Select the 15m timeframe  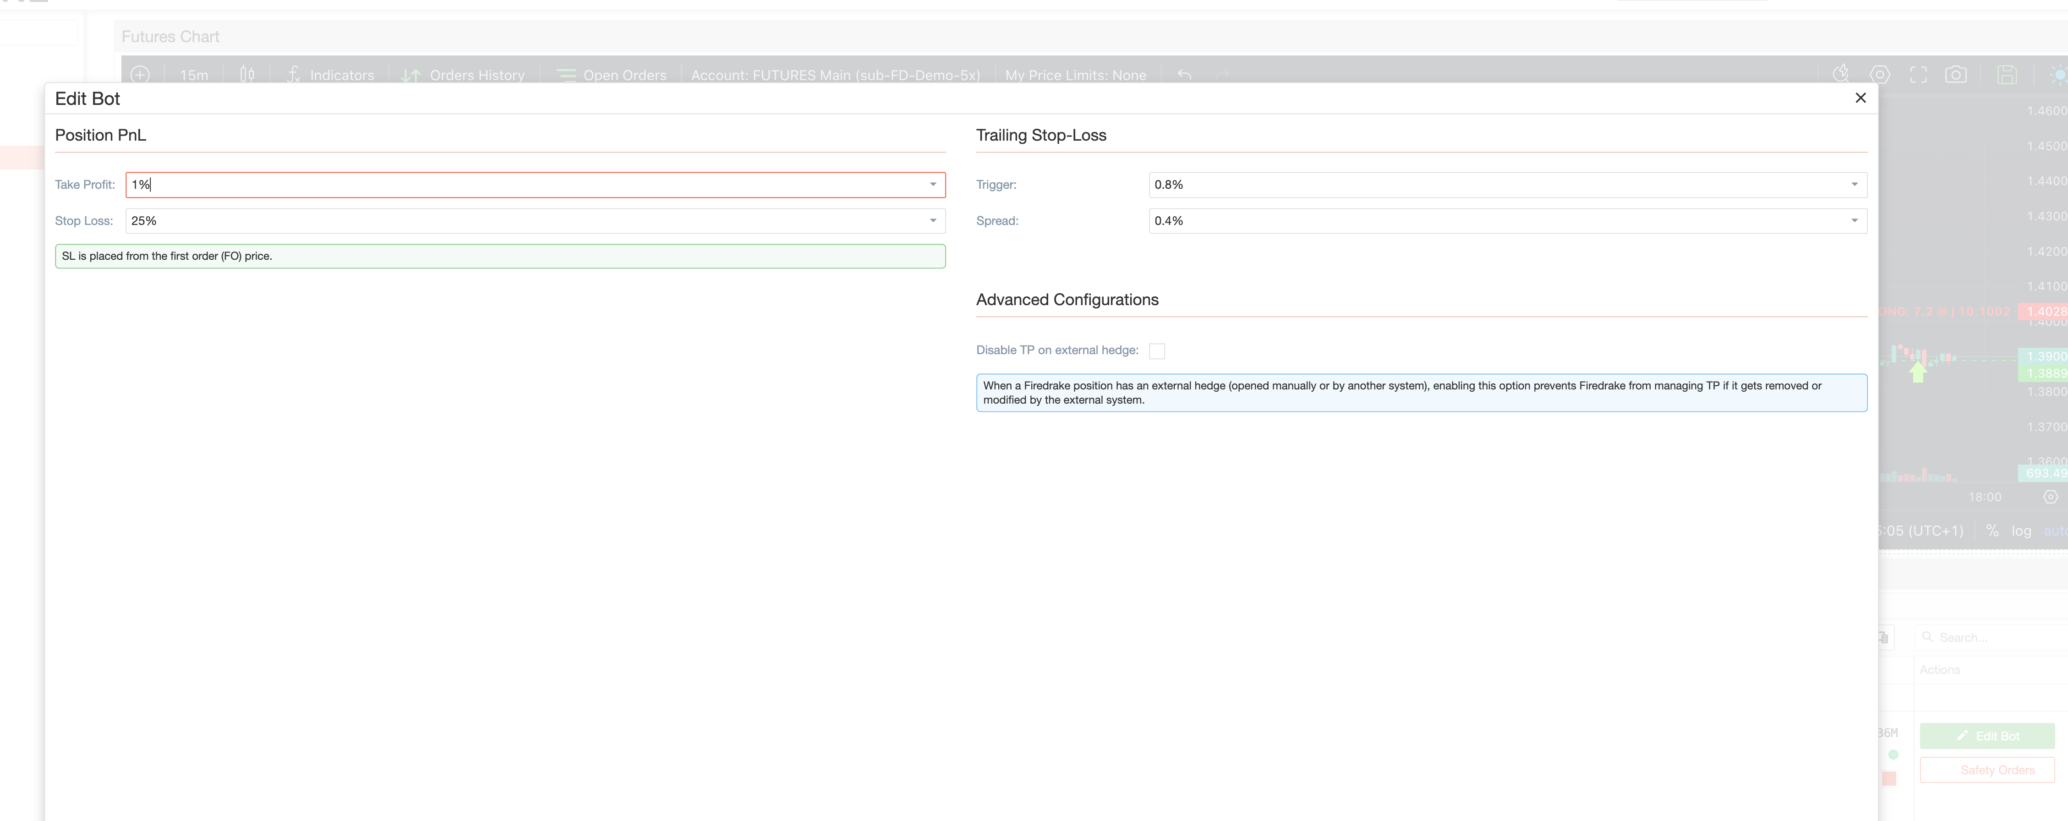pyautogui.click(x=193, y=75)
